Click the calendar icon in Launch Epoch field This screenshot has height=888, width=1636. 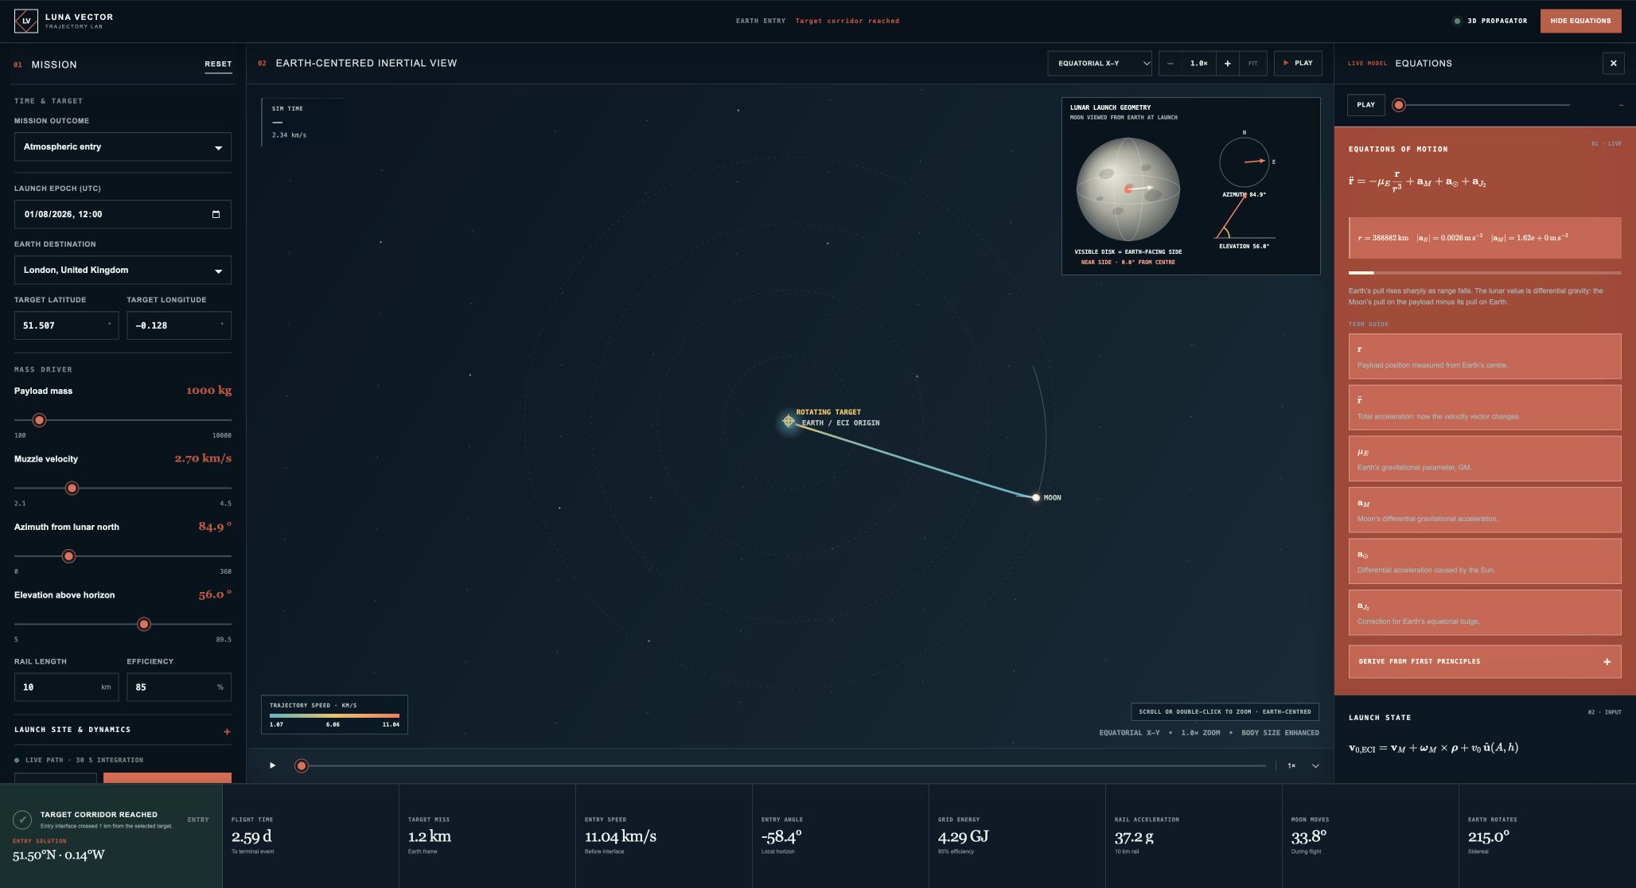click(x=216, y=214)
